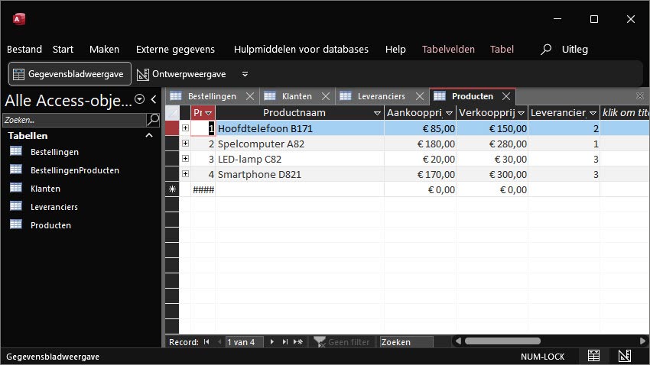
Task: Open the Bestand menu
Action: (24, 49)
